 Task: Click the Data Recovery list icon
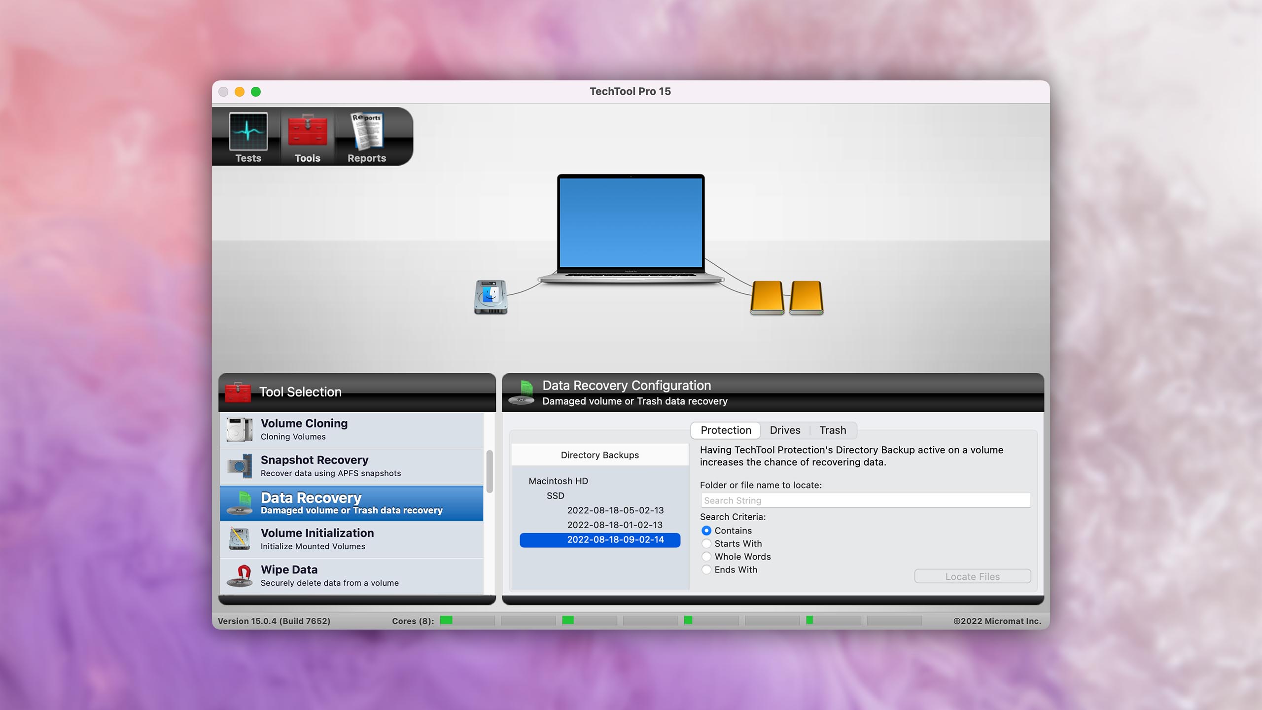tap(240, 503)
